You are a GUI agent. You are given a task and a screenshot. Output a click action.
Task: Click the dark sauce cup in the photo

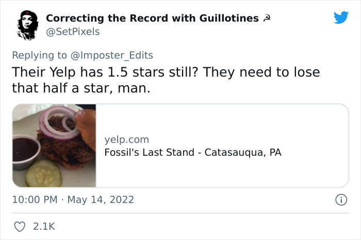pyautogui.click(x=24, y=149)
